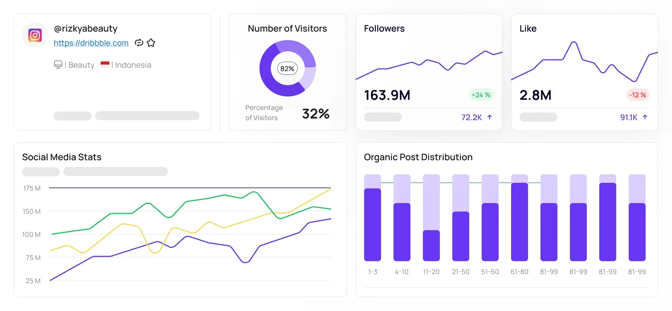Click the 21-50 axis label
672x311 pixels.
461,272
